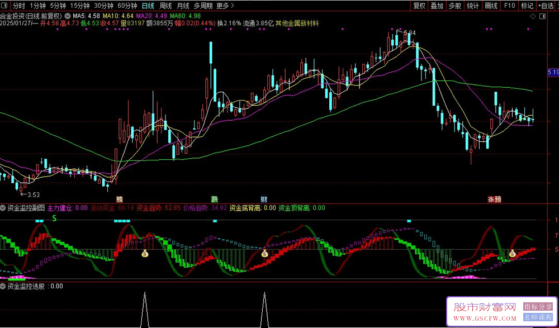559x328 pixels.
Task: Click the diamond icon at chart top-right
Action: 533,16
